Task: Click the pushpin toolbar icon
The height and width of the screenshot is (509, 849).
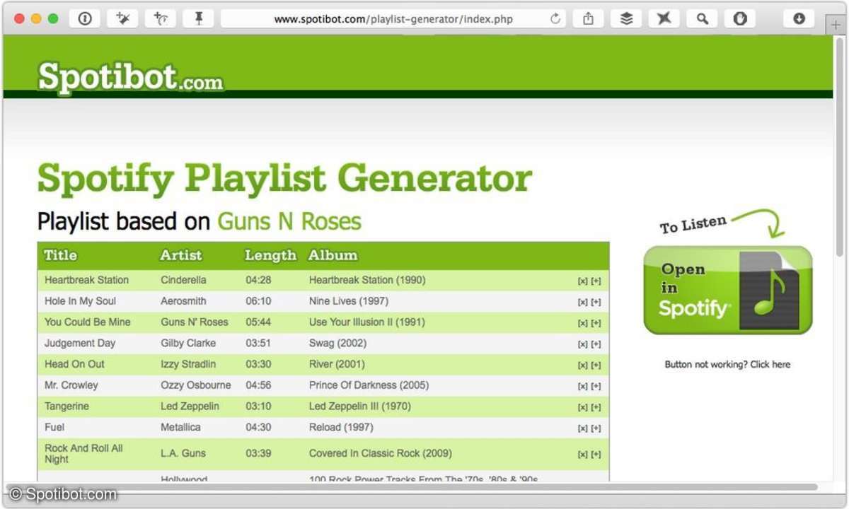Action: (199, 19)
